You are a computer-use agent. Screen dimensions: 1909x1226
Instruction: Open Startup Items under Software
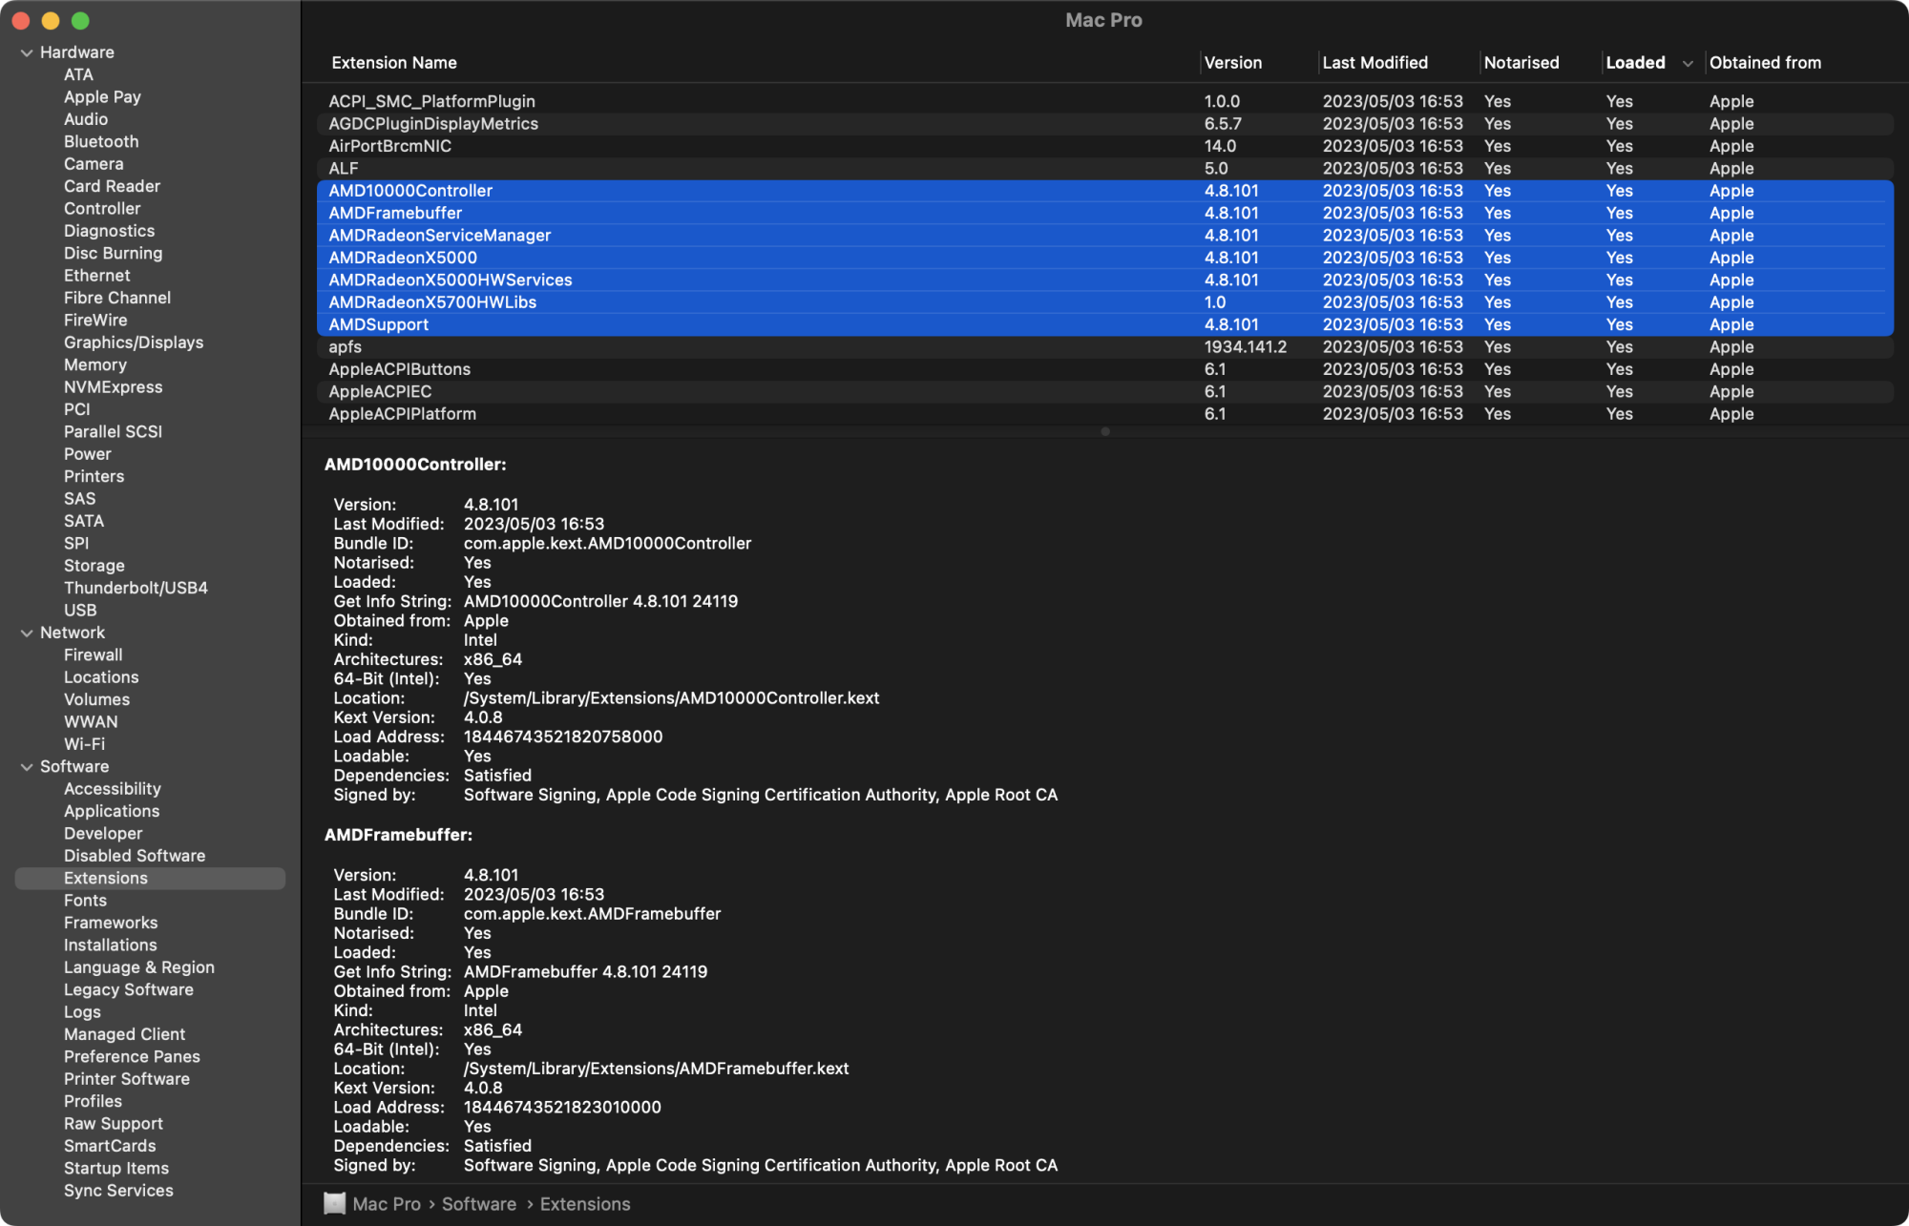[115, 1169]
